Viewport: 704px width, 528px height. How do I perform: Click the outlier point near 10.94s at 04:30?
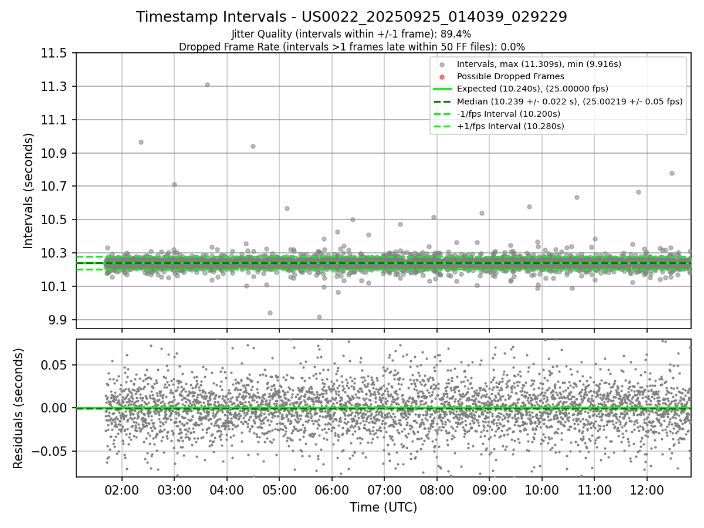tap(253, 146)
